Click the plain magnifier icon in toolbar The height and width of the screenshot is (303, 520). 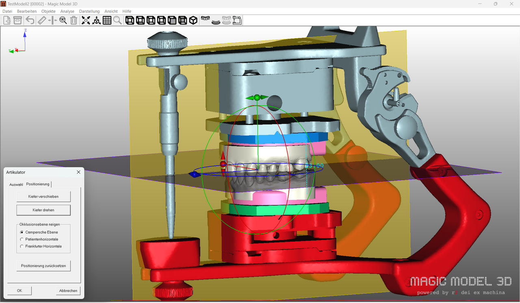point(117,20)
